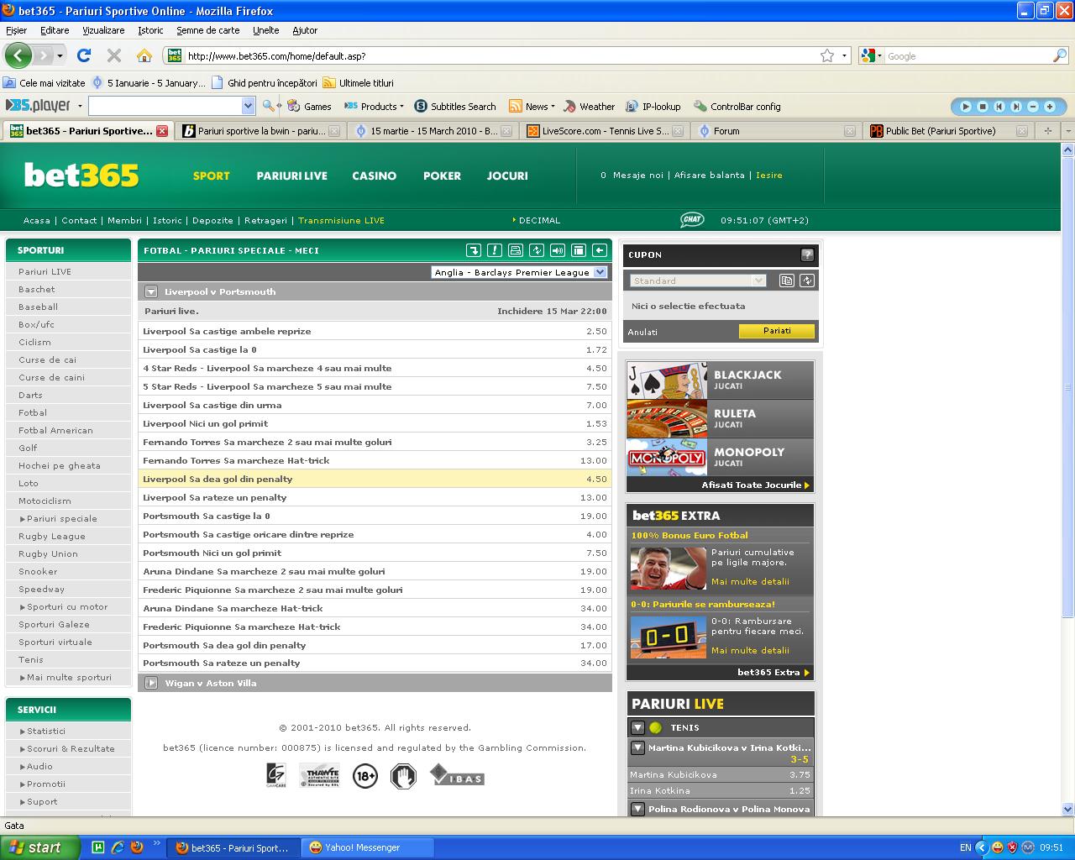Open the Semne de carte menu
The image size is (1075, 860).
[207, 30]
